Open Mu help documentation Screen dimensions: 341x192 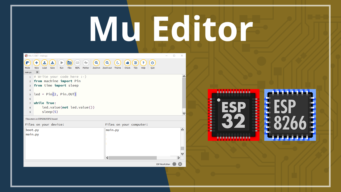143,63
